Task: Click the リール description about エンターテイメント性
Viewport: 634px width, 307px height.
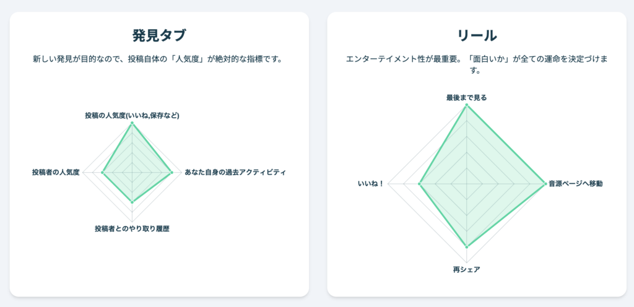Action: click(x=477, y=64)
